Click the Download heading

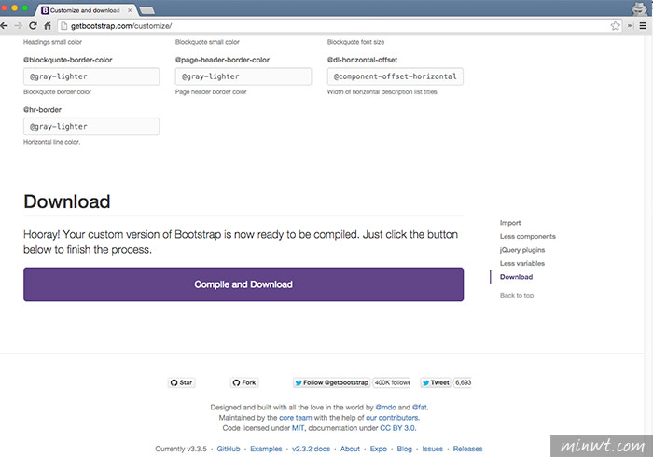click(x=67, y=201)
